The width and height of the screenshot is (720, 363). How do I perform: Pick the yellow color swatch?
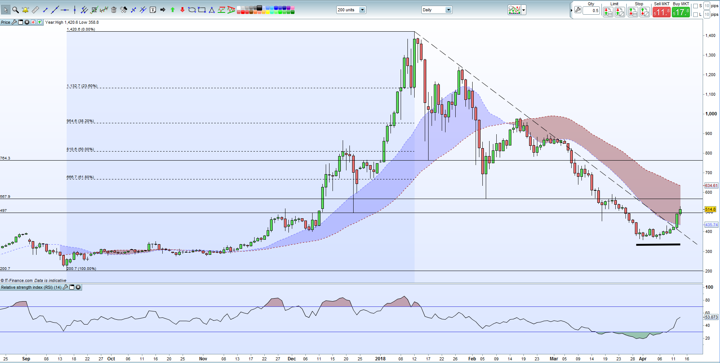point(268,12)
